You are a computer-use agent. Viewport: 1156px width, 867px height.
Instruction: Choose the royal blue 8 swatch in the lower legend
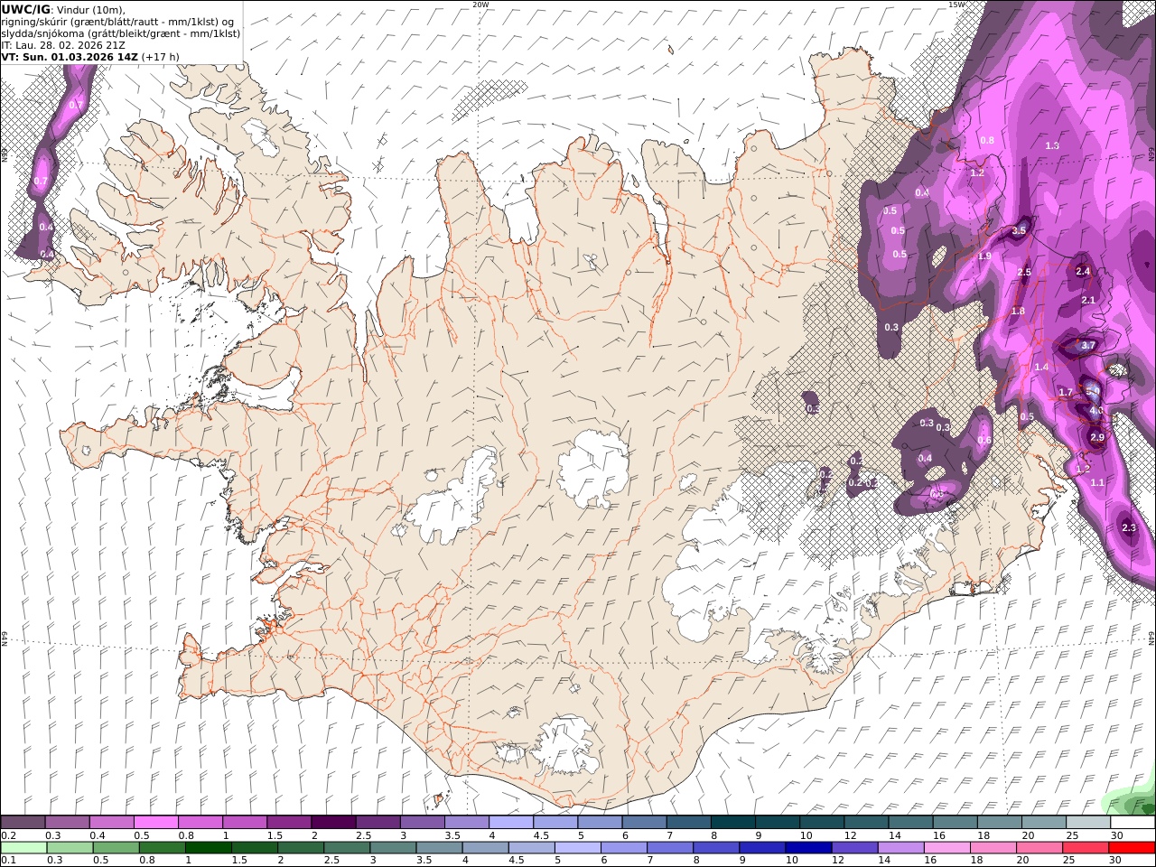point(716,847)
